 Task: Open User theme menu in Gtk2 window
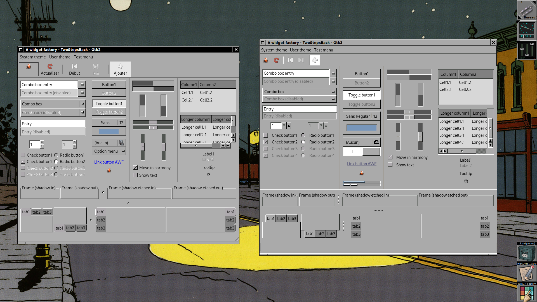click(60, 57)
